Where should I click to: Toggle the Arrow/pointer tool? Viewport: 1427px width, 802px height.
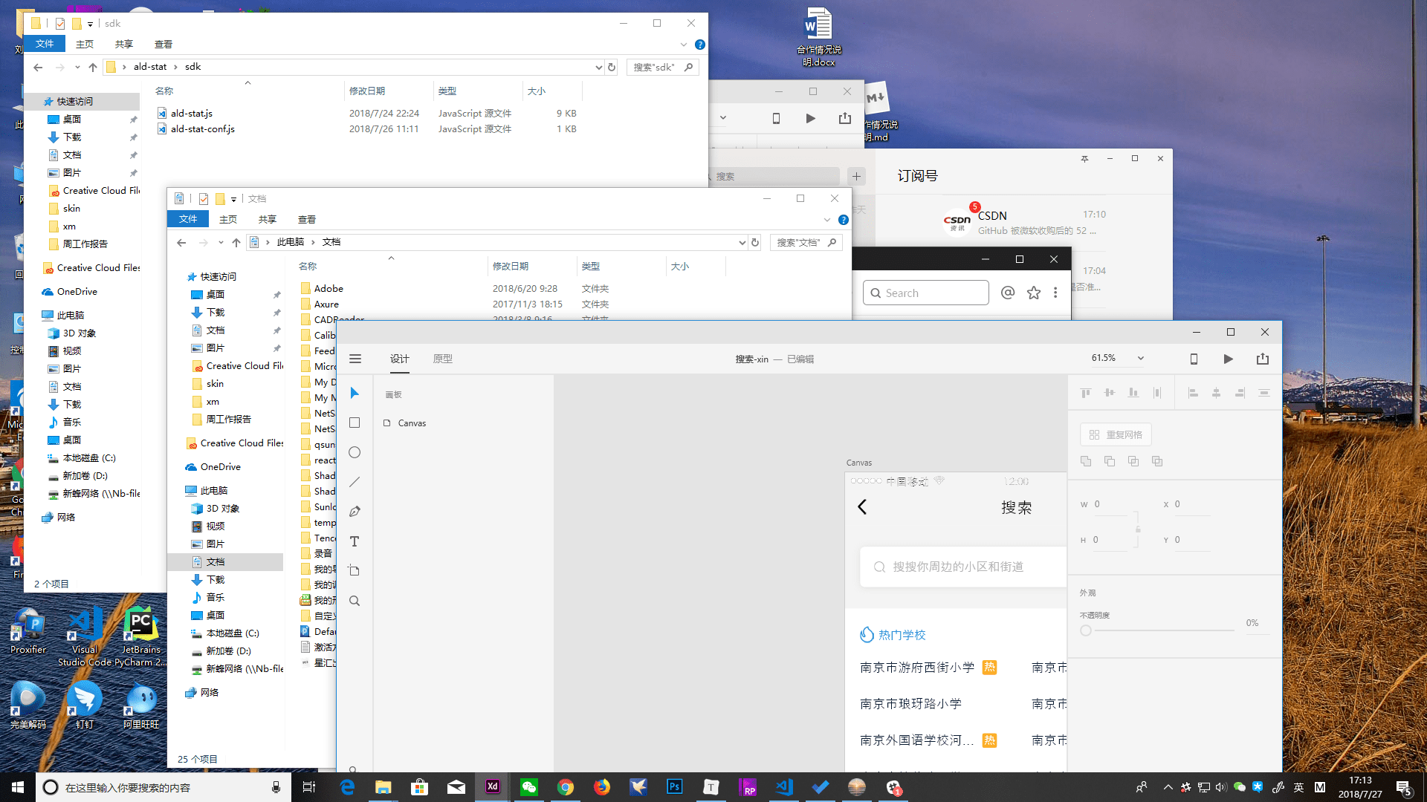pyautogui.click(x=354, y=393)
